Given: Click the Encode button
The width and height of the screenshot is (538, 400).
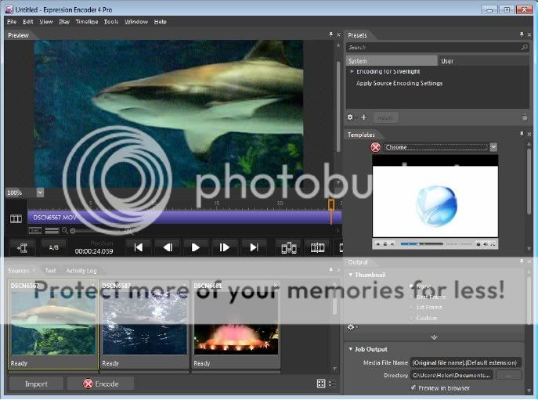Looking at the screenshot, I should click(x=100, y=384).
